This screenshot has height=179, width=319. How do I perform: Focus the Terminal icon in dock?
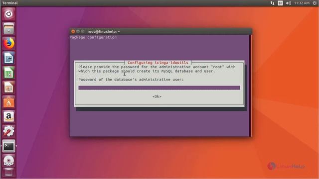coord(8,146)
